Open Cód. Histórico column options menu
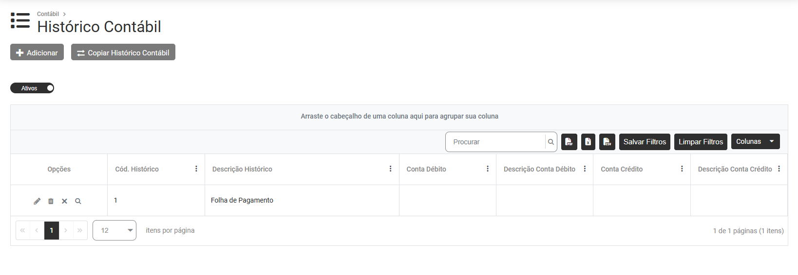The height and width of the screenshot is (275, 798). point(196,169)
